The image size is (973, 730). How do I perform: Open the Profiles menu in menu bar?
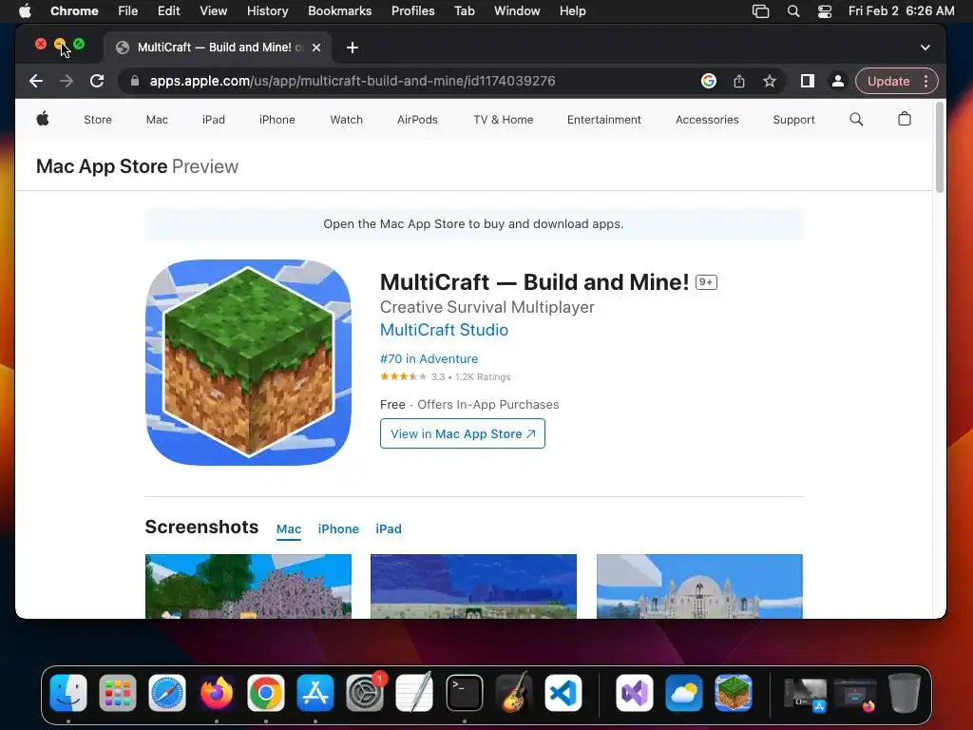pyautogui.click(x=412, y=11)
